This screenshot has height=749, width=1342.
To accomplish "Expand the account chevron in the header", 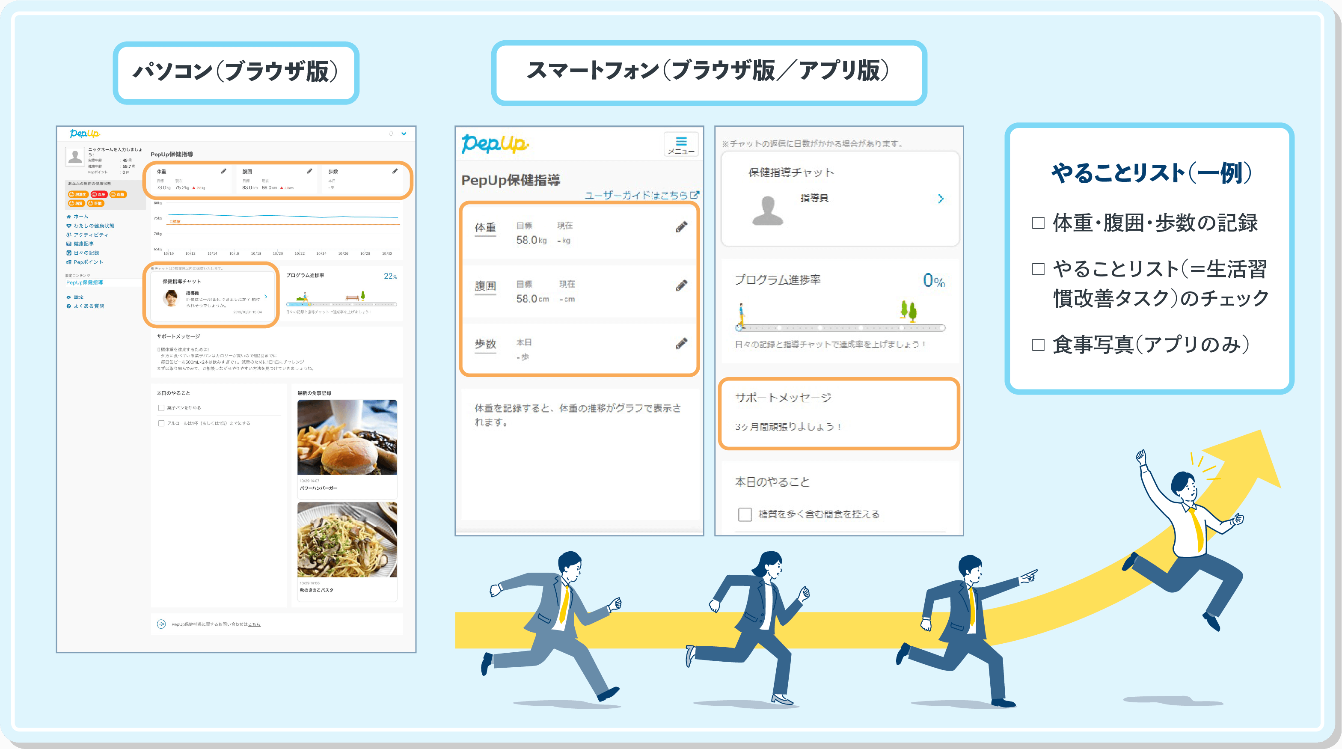I will pyautogui.click(x=404, y=134).
